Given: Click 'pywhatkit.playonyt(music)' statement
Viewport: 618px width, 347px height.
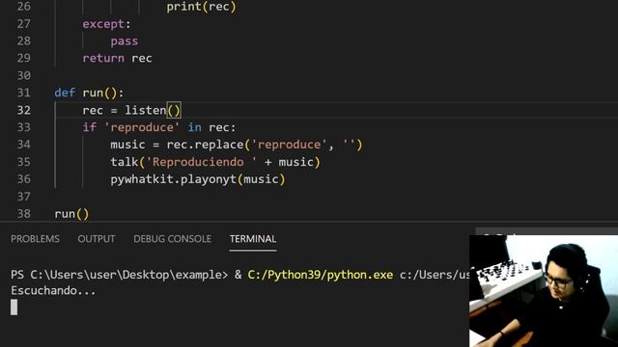Looking at the screenshot, I should pos(197,179).
